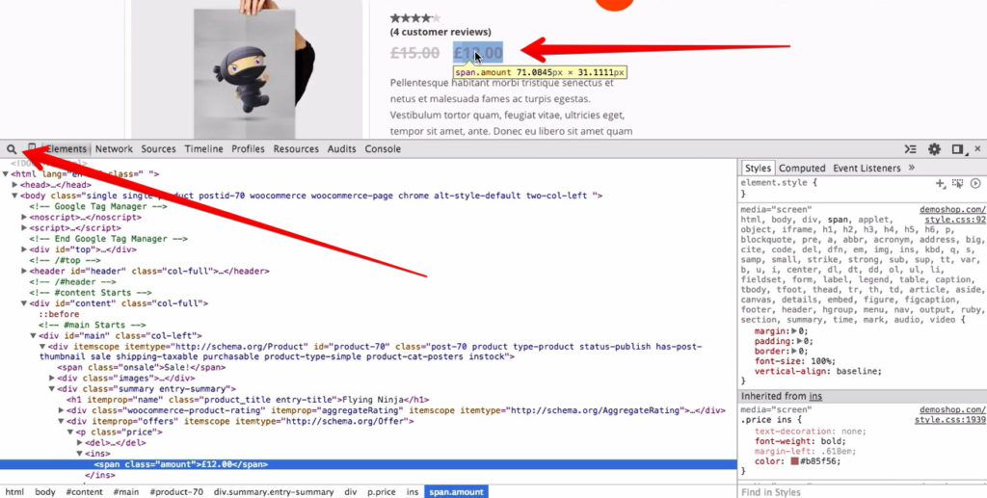987x498 pixels.
Task: Expand the woocommerce-product-rating div
Action: click(61, 410)
